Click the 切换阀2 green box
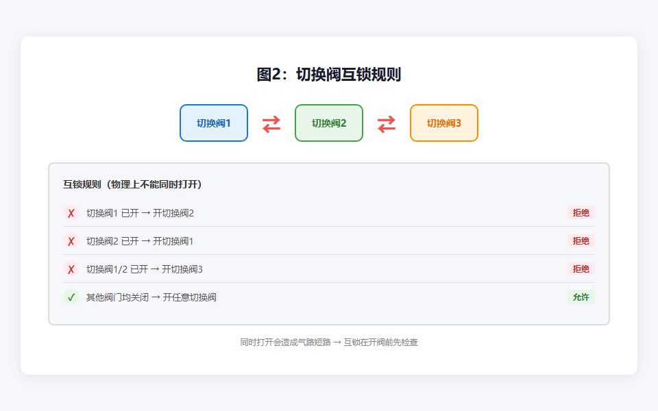This screenshot has width=658, height=411. (x=328, y=123)
